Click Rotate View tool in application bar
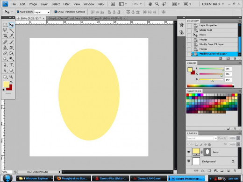The image size is (243, 182). [x=164, y=4]
